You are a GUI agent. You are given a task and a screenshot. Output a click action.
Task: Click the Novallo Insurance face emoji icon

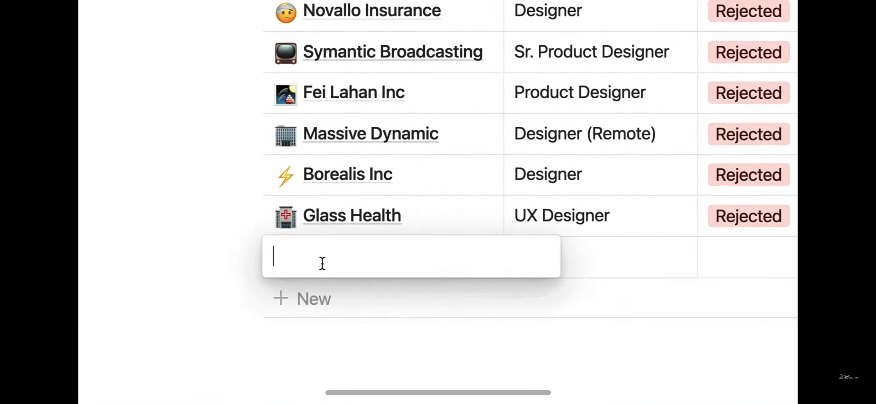coord(286,13)
